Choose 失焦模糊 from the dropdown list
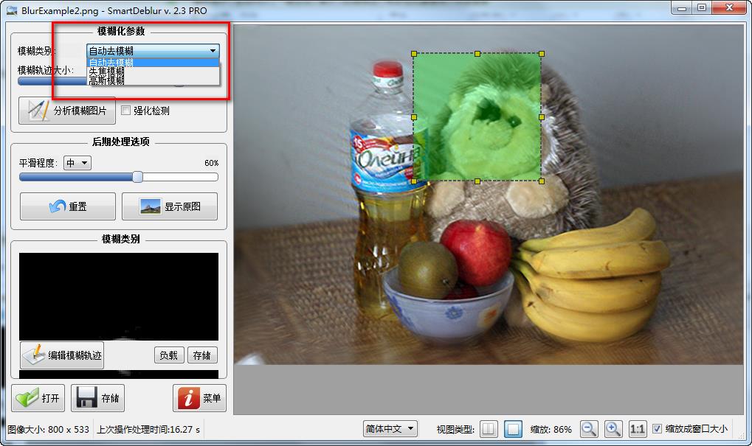 coord(153,72)
